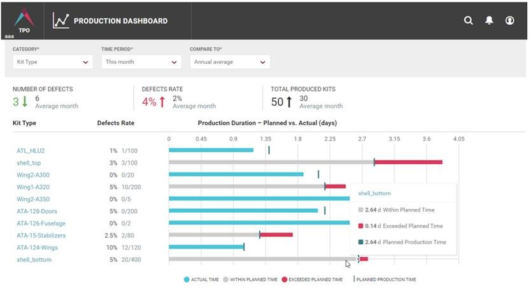Click the search magnifier icon
The height and width of the screenshot is (298, 531).
469,20
